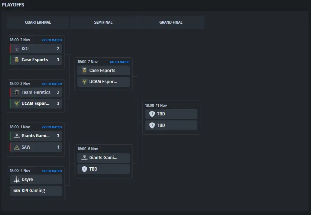Click the Dsyre team logo
Image resolution: width=311 pixels, height=215 pixels.
click(x=16, y=179)
